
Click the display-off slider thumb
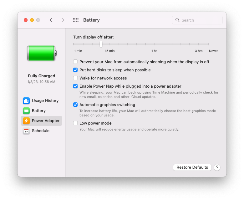coord(101,44)
